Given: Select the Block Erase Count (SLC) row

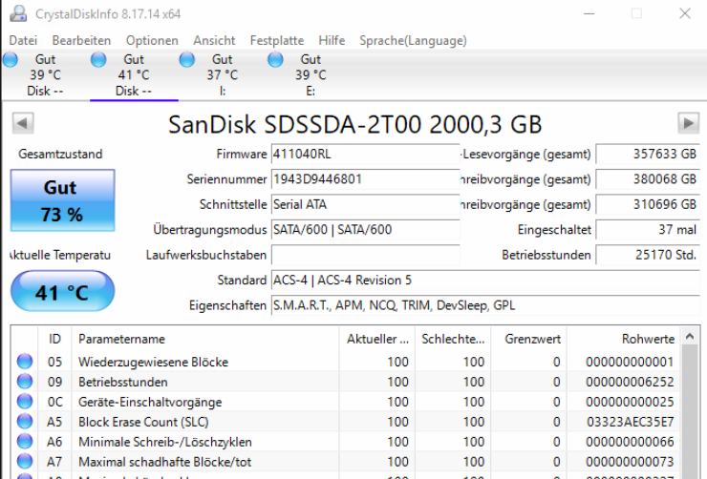Looking at the screenshot, I should point(346,422).
